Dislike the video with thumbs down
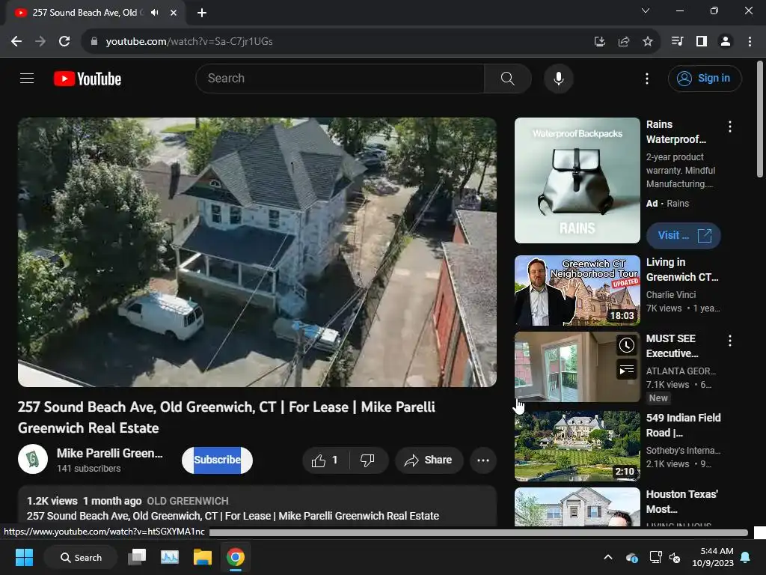Viewport: 766px width, 575px height. (x=367, y=460)
